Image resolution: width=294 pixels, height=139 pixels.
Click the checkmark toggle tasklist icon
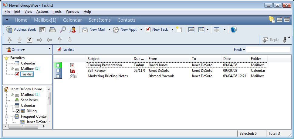click(x=29, y=40)
